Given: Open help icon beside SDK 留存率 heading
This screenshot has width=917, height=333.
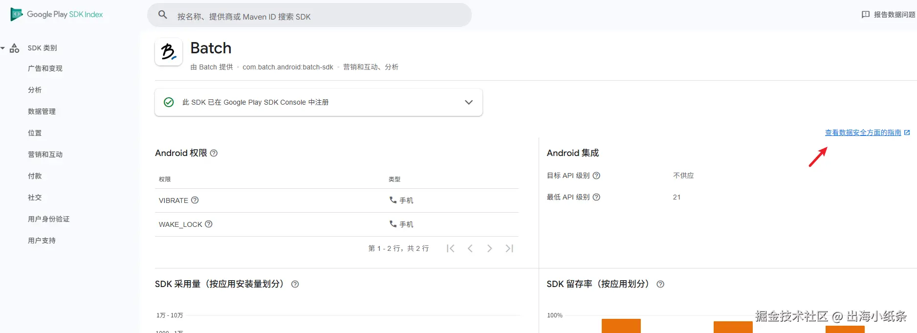Looking at the screenshot, I should pyautogui.click(x=660, y=284).
